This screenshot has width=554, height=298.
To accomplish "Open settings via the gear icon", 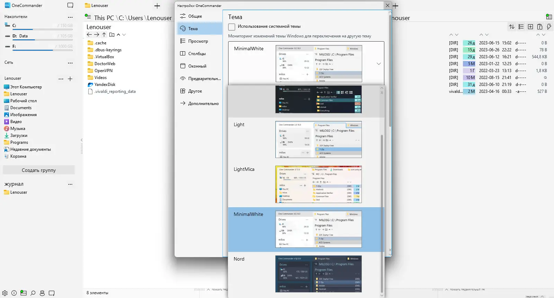I will point(5,293).
